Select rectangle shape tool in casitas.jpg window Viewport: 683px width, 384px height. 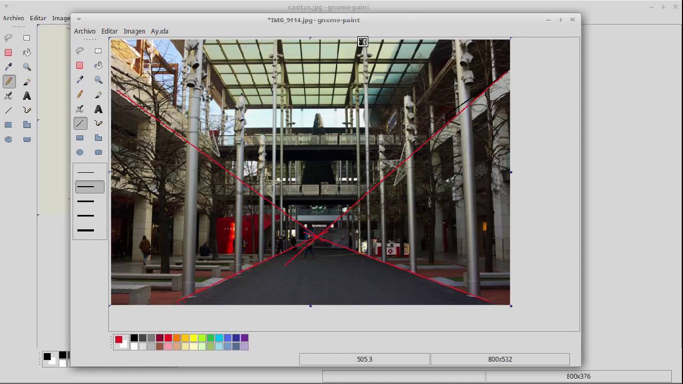pos(9,125)
